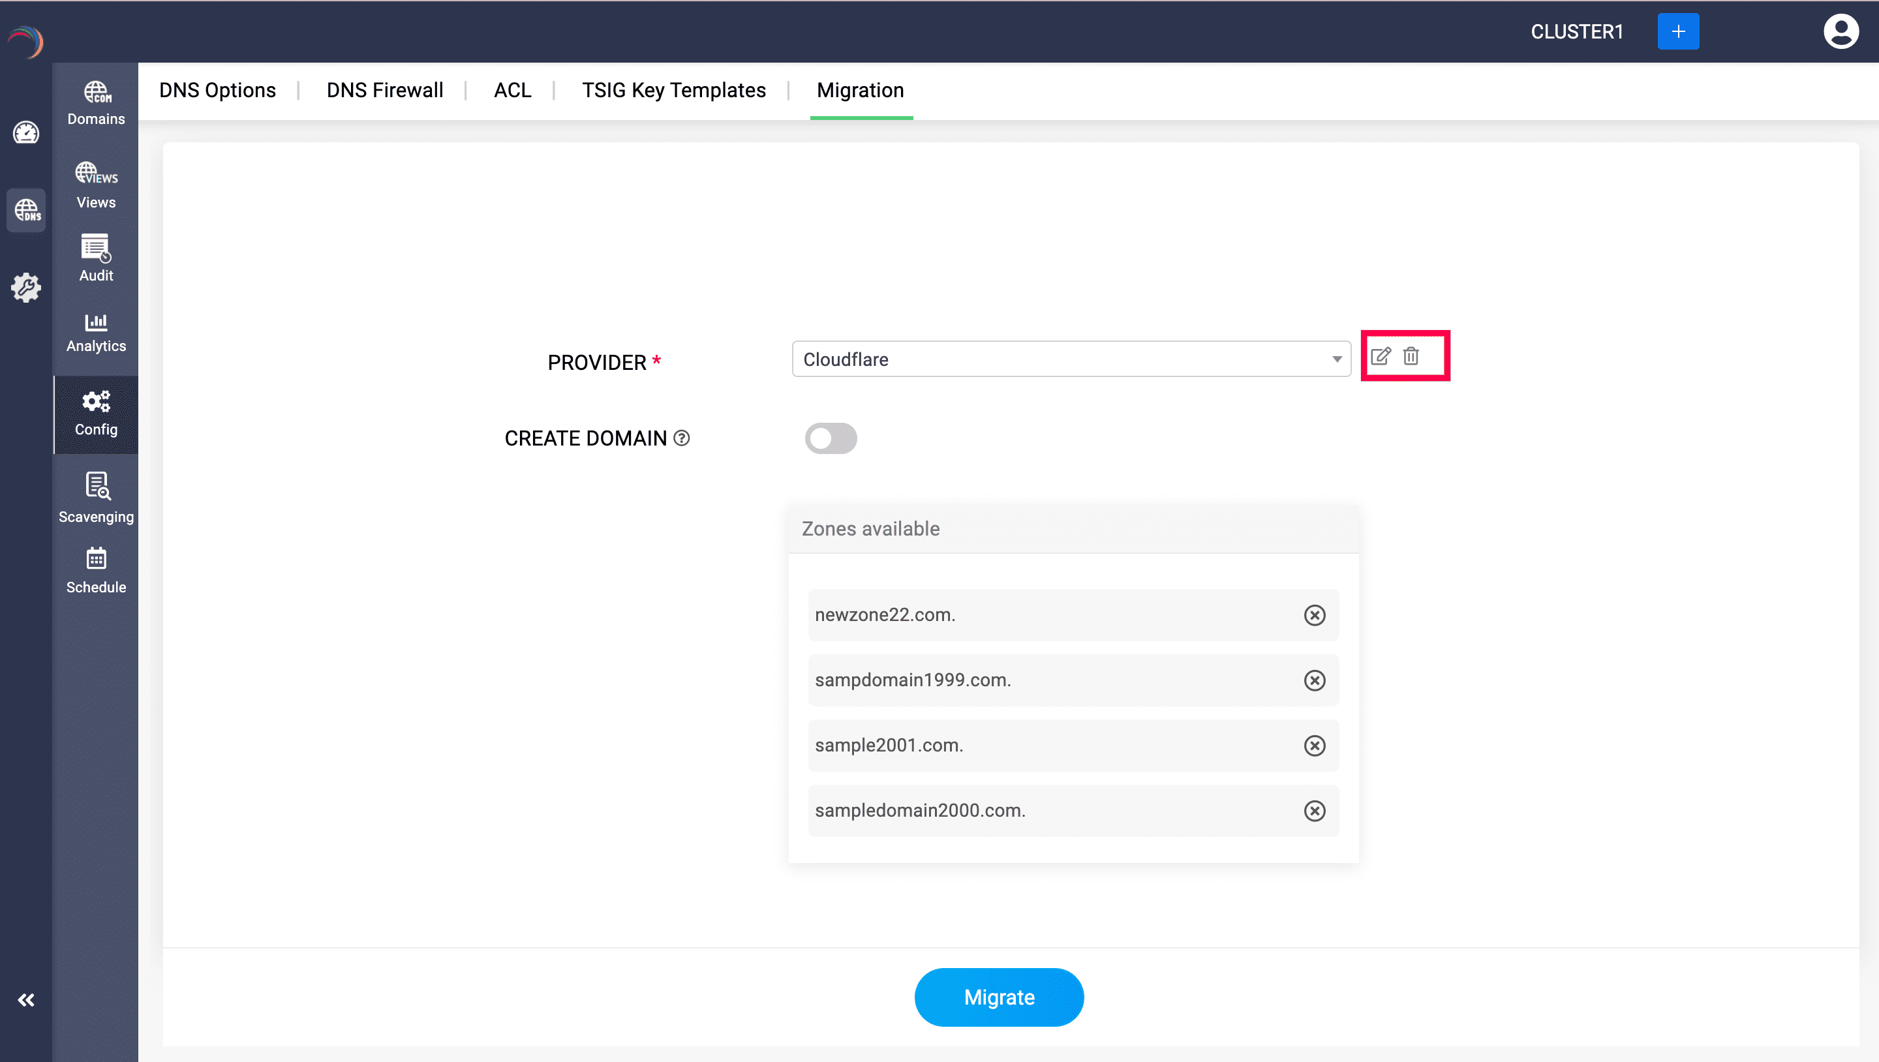
Task: Toggle the Create Domain switch
Action: click(830, 438)
